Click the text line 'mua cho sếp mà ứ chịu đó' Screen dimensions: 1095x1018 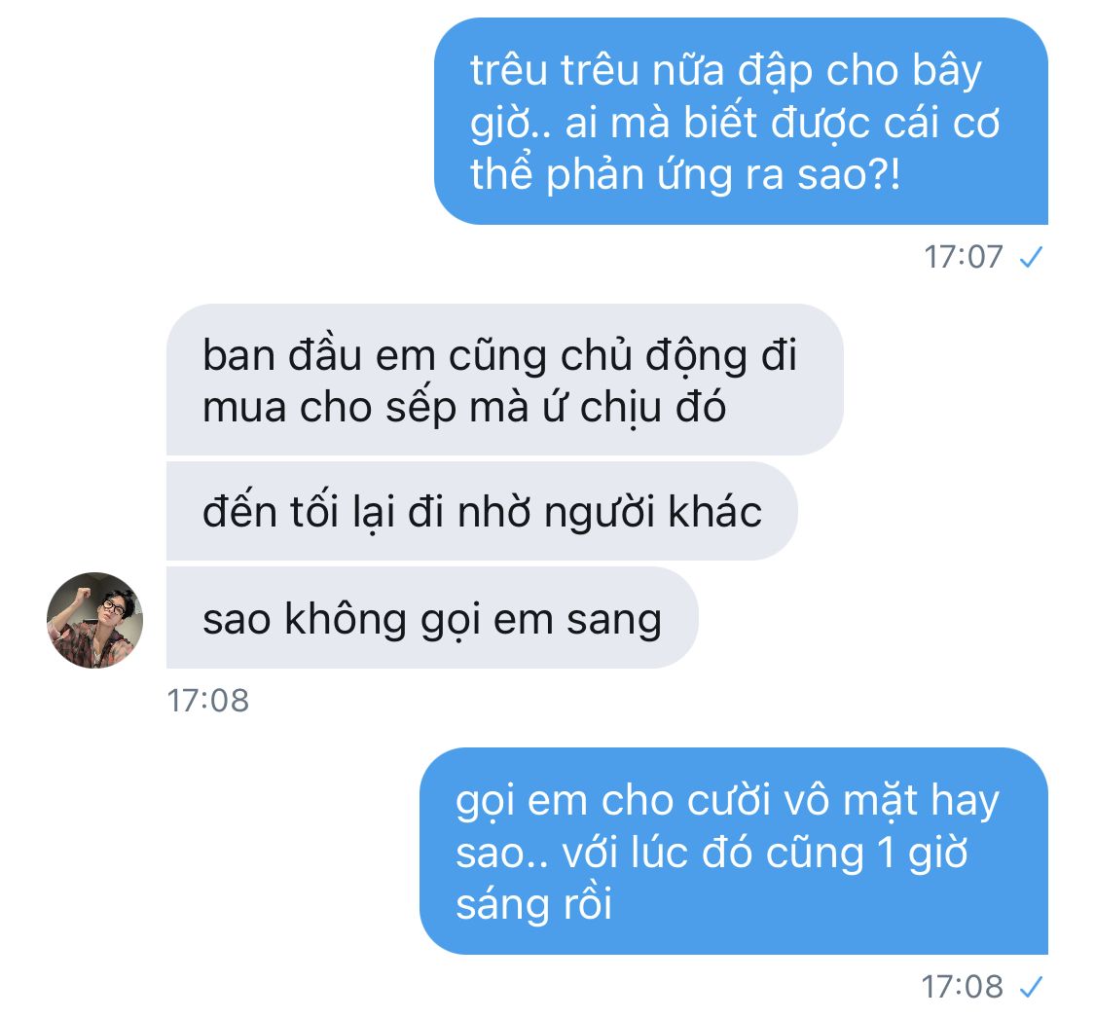[463, 407]
